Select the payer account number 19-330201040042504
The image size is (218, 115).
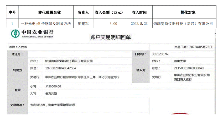pyautogui.click(x=60, y=68)
